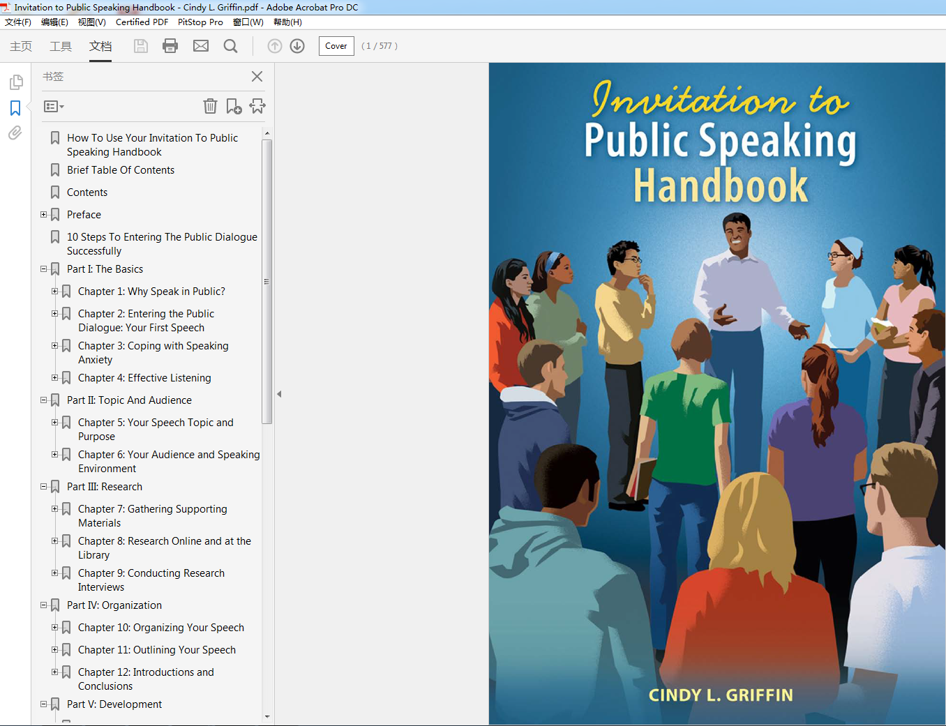The image size is (946, 726).
Task: Open the page thumbnails panel icon
Action: 15,82
